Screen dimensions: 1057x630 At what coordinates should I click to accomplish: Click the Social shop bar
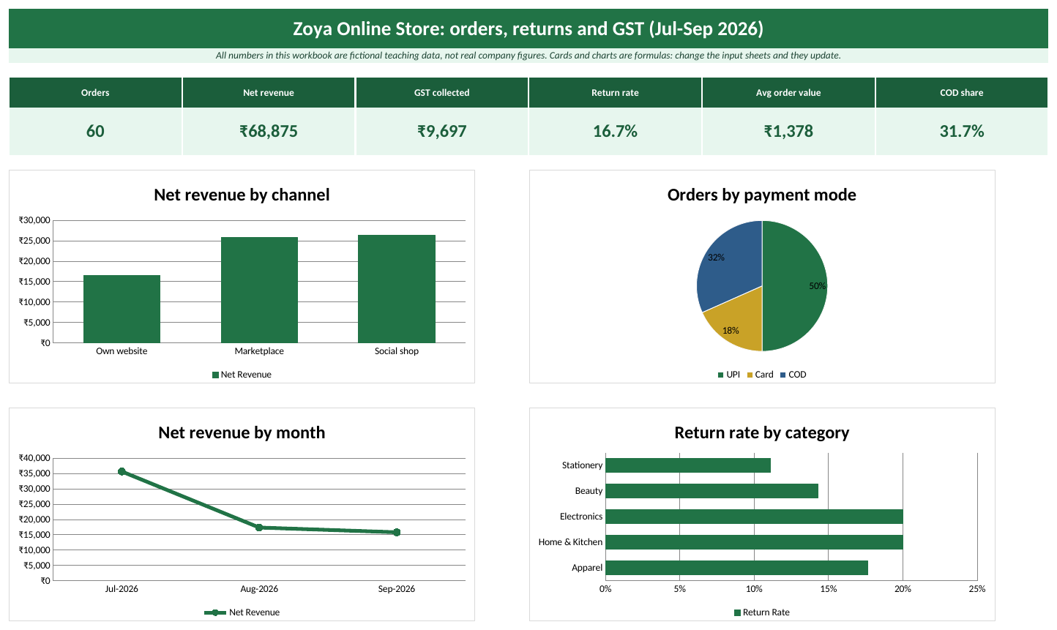[x=397, y=289]
